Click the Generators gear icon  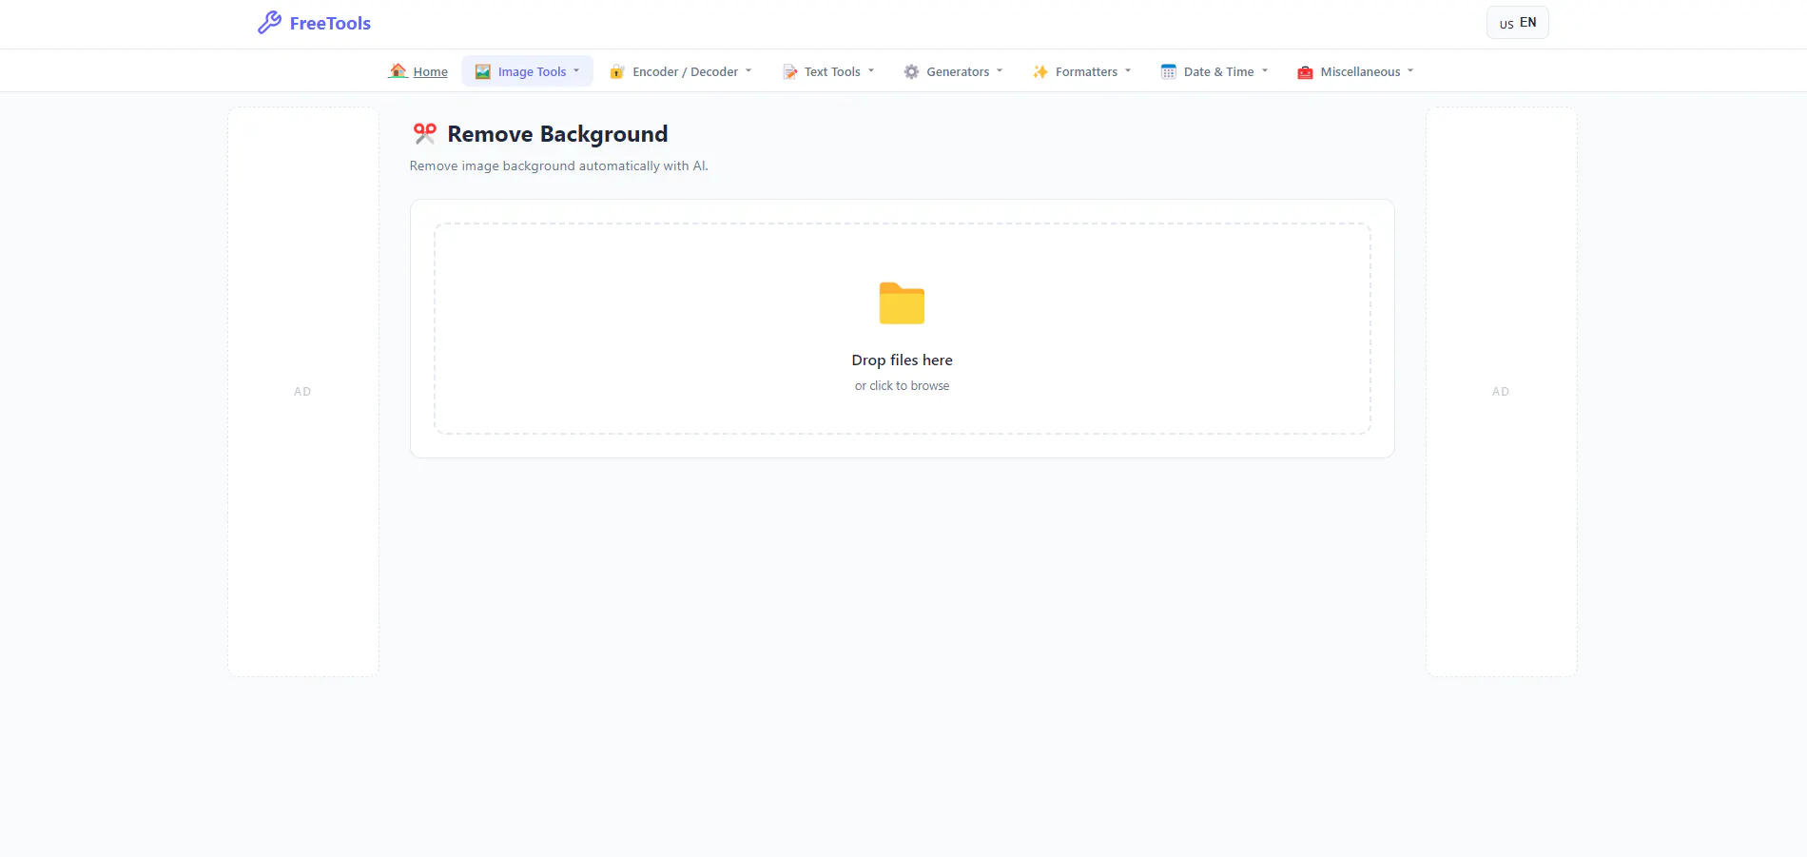tap(911, 71)
